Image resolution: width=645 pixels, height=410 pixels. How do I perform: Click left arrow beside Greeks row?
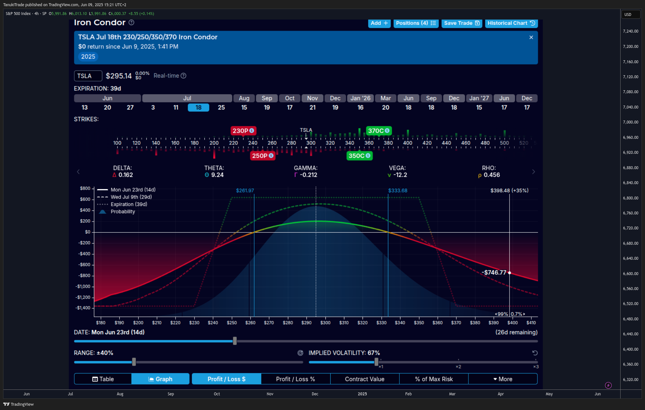(78, 172)
